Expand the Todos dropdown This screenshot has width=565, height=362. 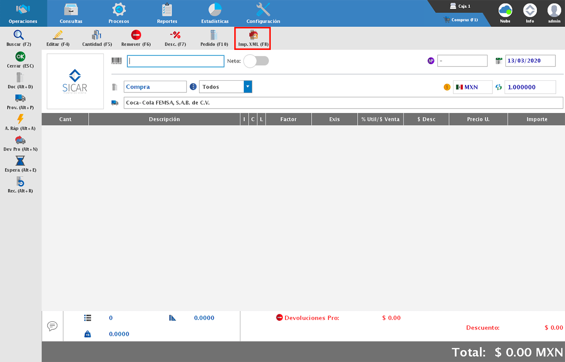pyautogui.click(x=248, y=87)
